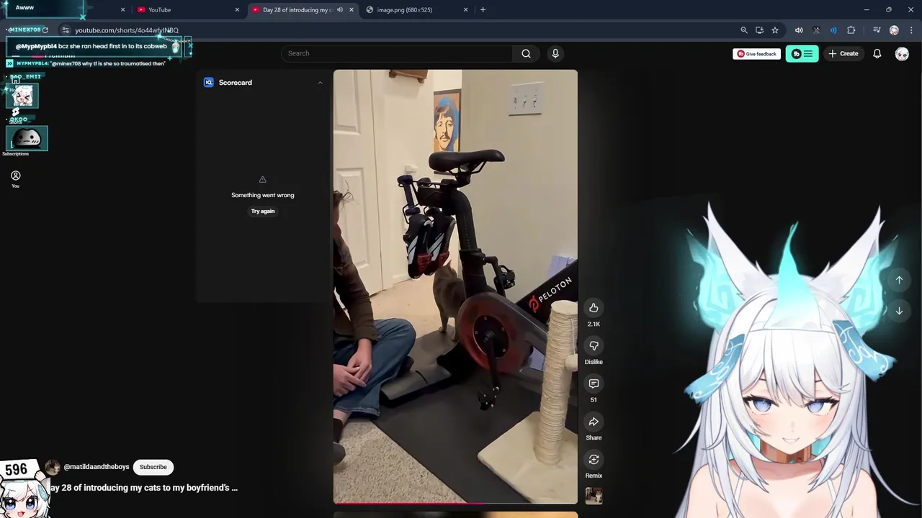Pause the Short by clicking the video
Image resolution: width=922 pixels, height=518 pixels.
click(455, 286)
